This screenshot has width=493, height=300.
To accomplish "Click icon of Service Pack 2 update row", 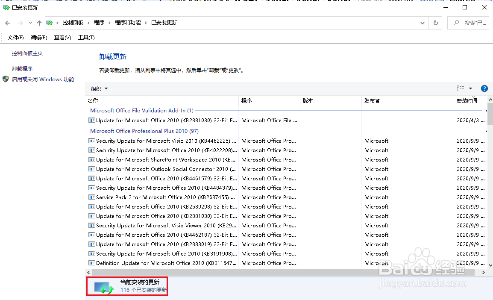I will coord(92,197).
